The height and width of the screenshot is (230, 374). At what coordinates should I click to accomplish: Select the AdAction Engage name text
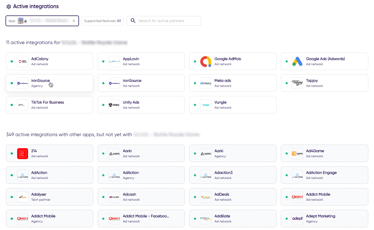coord(321,173)
